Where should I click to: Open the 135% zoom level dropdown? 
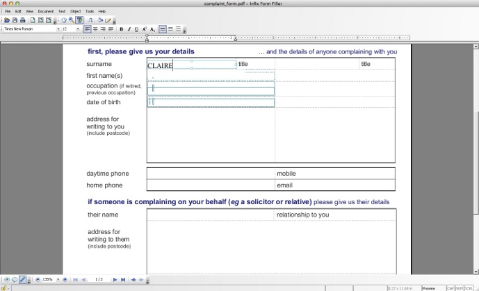coord(58,279)
